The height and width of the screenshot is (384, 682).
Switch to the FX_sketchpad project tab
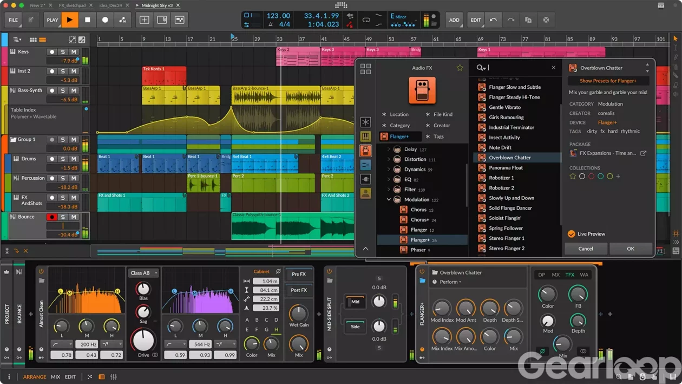pyautogui.click(x=72, y=5)
